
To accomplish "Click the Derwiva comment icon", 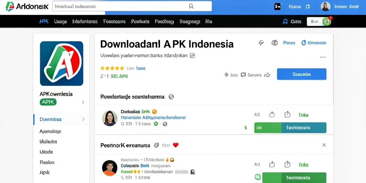I will tap(243, 75).
